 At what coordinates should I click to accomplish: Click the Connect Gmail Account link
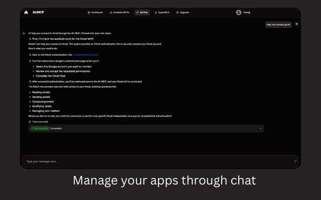[x=86, y=54]
